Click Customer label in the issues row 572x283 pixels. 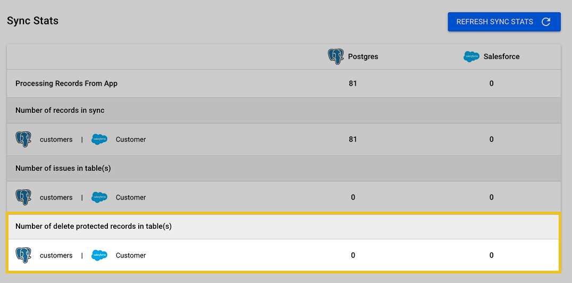[x=131, y=197]
